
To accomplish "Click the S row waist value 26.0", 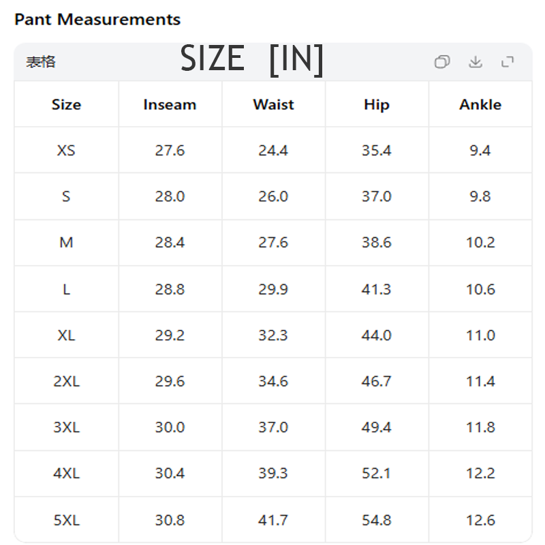I will pyautogui.click(x=273, y=196).
